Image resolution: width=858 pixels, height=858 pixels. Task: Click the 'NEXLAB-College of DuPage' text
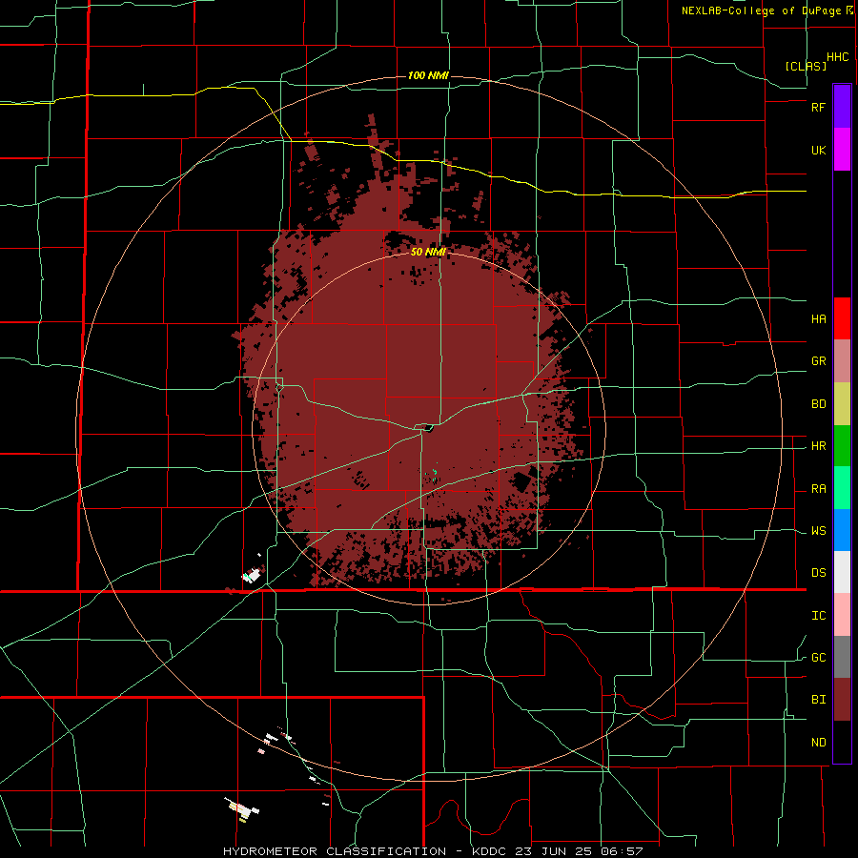(764, 10)
